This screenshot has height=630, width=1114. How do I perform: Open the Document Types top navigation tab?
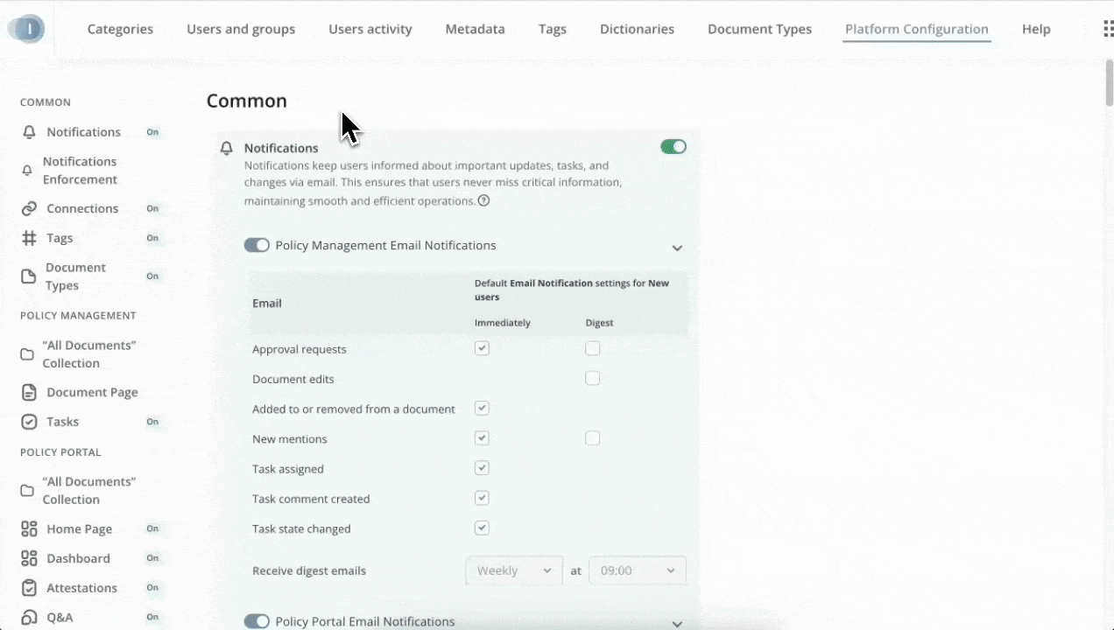pos(759,29)
